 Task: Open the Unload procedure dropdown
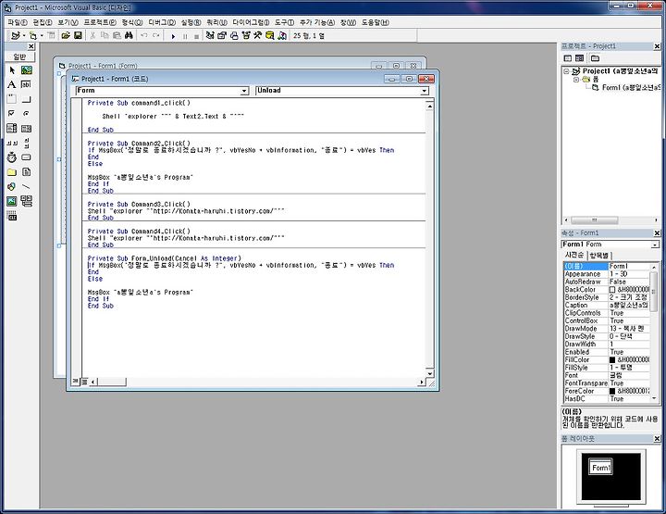pos(424,91)
